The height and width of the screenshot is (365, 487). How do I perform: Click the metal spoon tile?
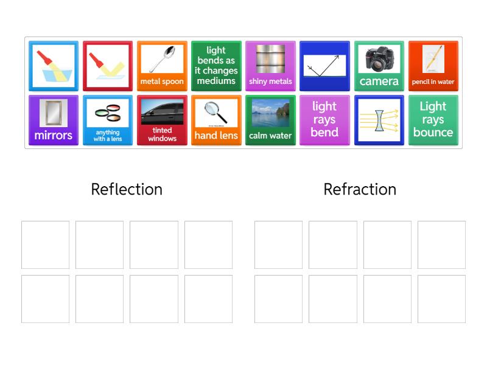click(x=162, y=66)
